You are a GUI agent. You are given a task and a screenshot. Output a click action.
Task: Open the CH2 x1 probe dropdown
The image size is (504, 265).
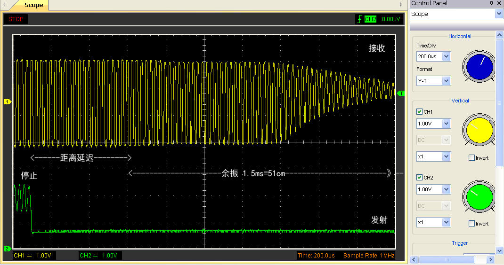point(446,222)
